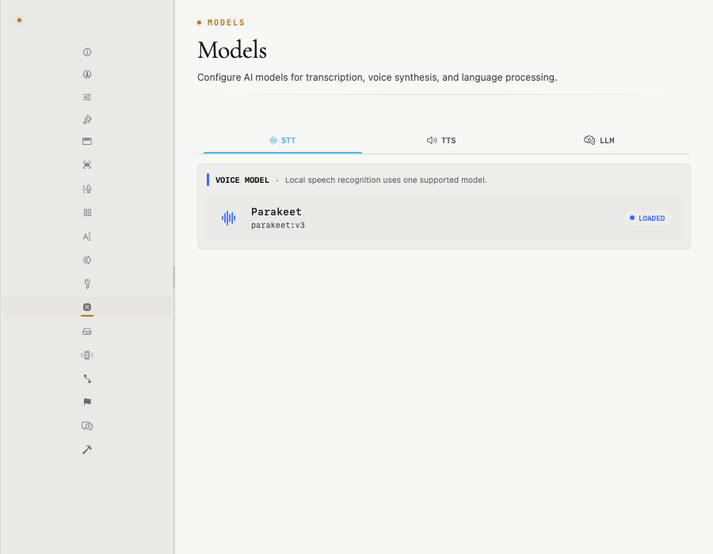
Task: Open the paintbrush appearance sidebar icon
Action: (x=87, y=120)
